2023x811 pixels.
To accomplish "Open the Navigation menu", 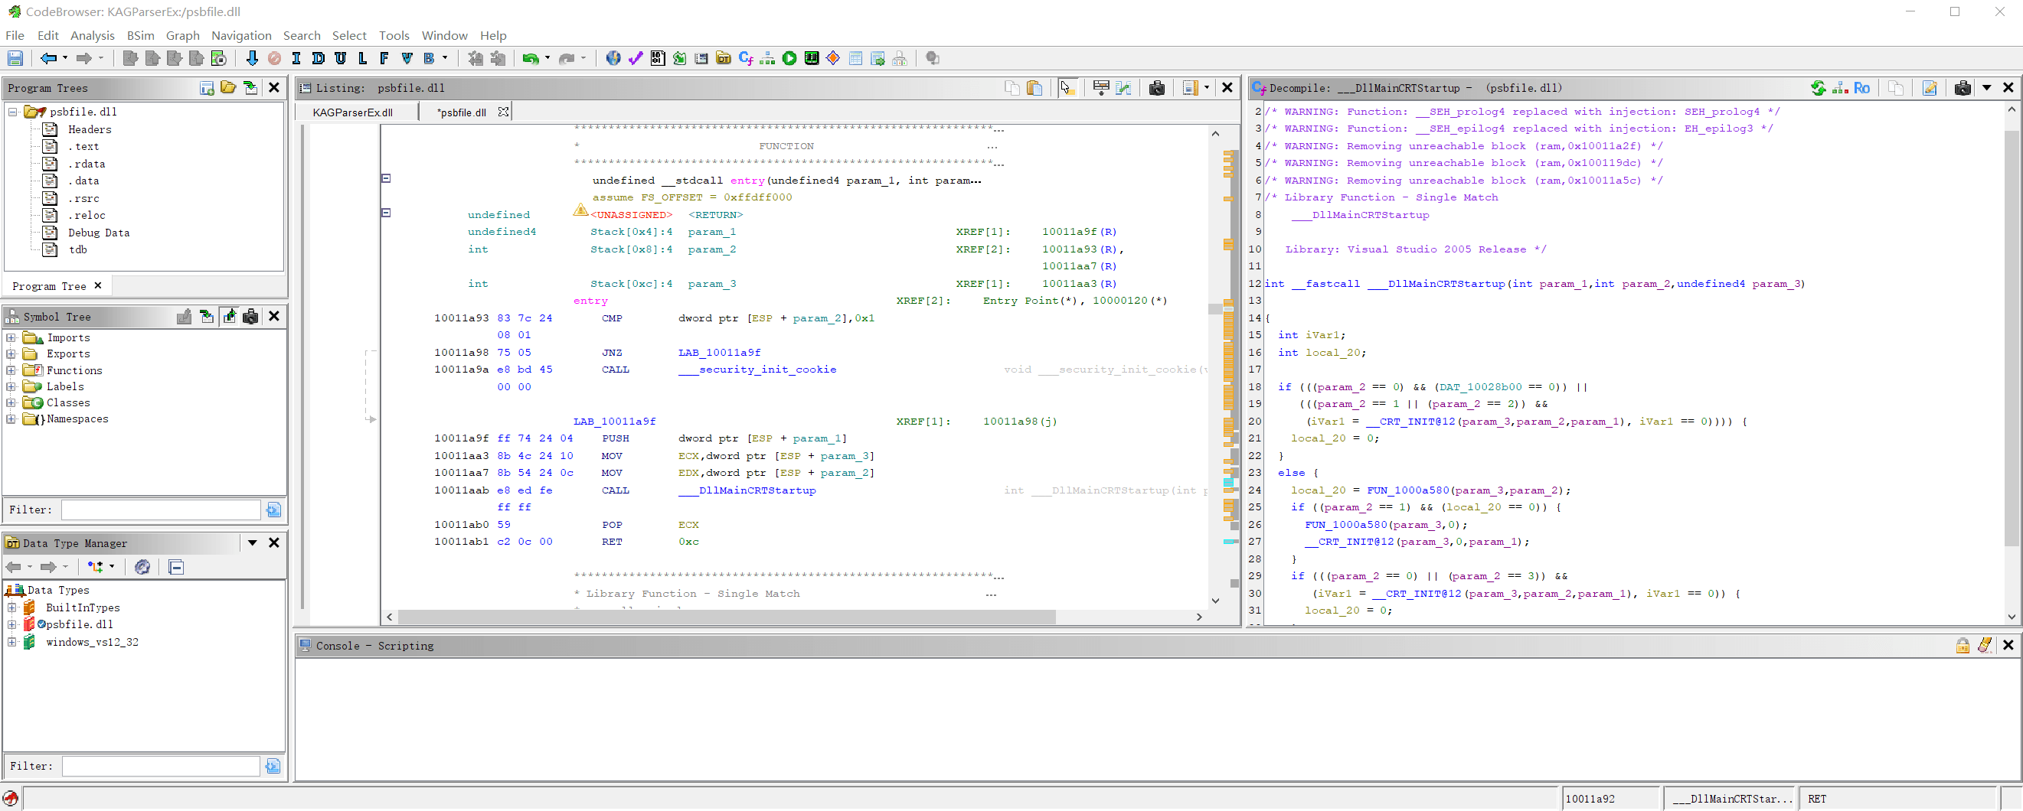I will pyautogui.click(x=241, y=35).
